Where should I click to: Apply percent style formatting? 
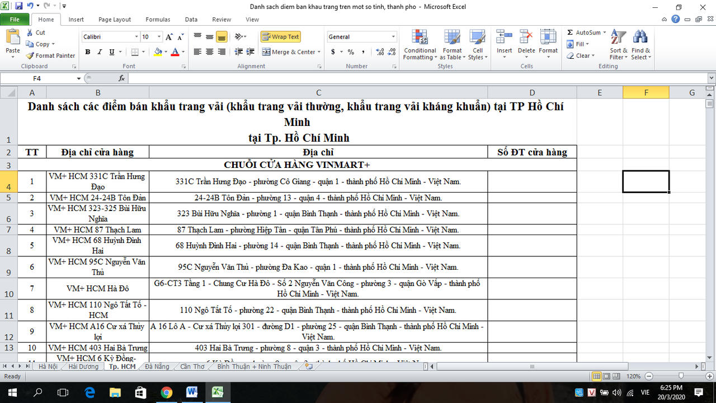(351, 52)
